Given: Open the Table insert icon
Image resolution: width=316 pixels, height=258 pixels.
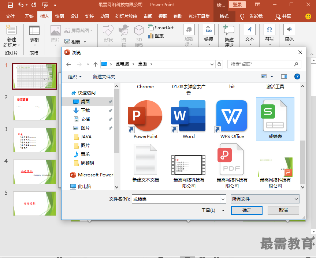Looking at the screenshot, I should tap(34, 30).
